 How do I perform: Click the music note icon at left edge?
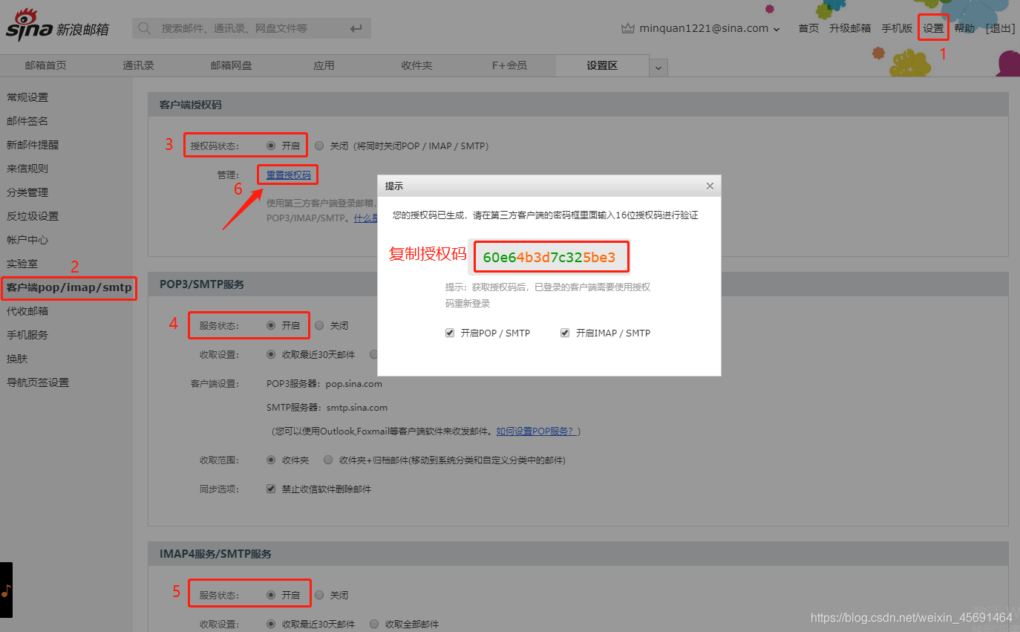[x=6, y=590]
